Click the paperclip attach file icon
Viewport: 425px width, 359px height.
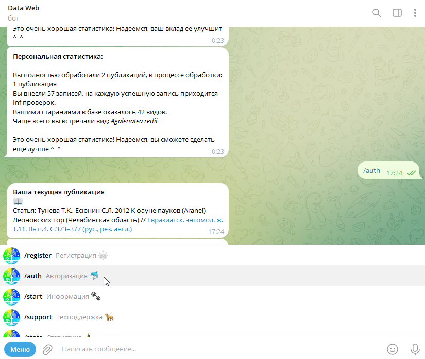(47, 349)
